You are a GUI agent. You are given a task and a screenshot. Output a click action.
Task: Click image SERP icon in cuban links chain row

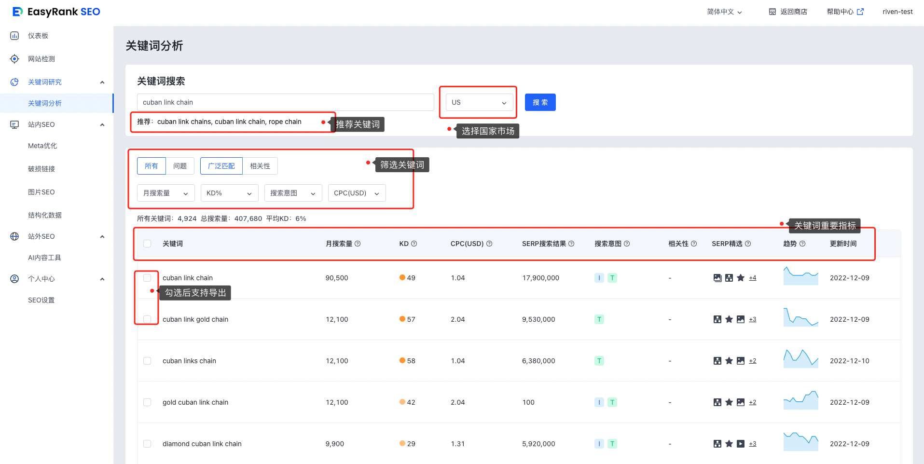pyautogui.click(x=741, y=361)
